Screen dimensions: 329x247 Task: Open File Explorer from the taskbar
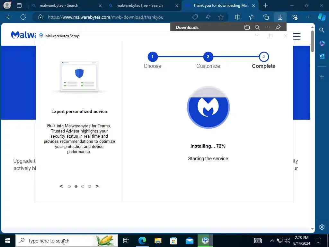tap(158, 241)
